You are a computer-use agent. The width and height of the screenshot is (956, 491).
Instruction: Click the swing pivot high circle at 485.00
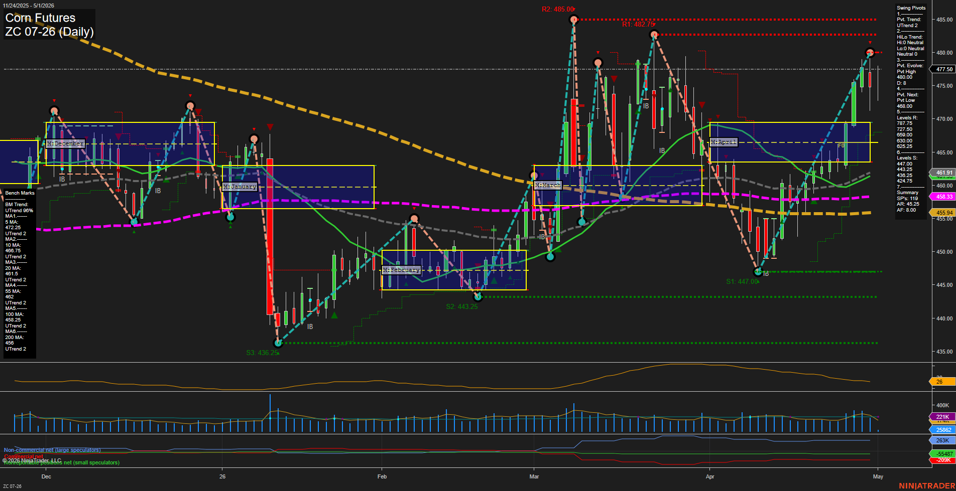pos(574,20)
